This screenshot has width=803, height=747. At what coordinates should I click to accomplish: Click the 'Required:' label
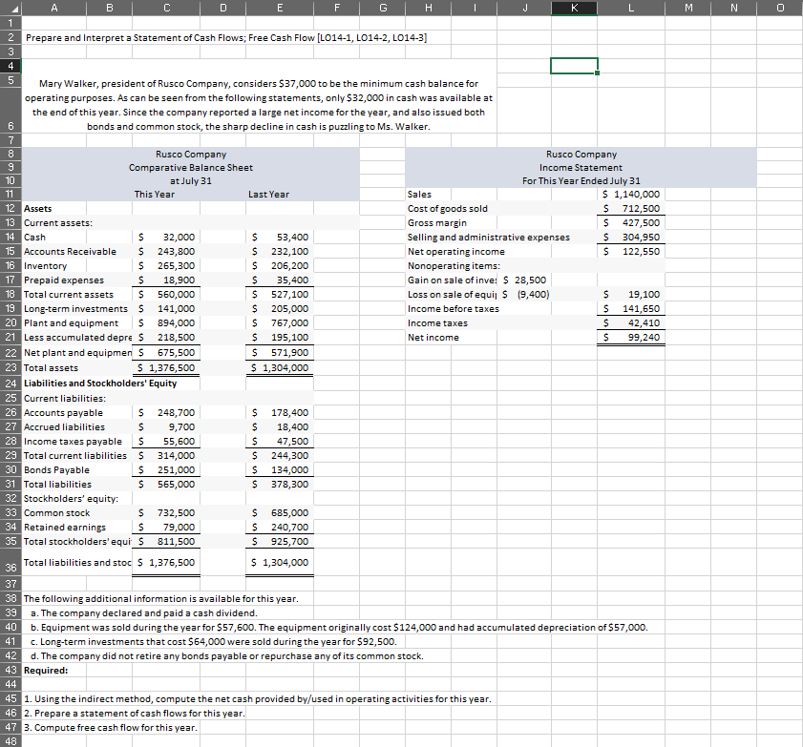pos(46,671)
